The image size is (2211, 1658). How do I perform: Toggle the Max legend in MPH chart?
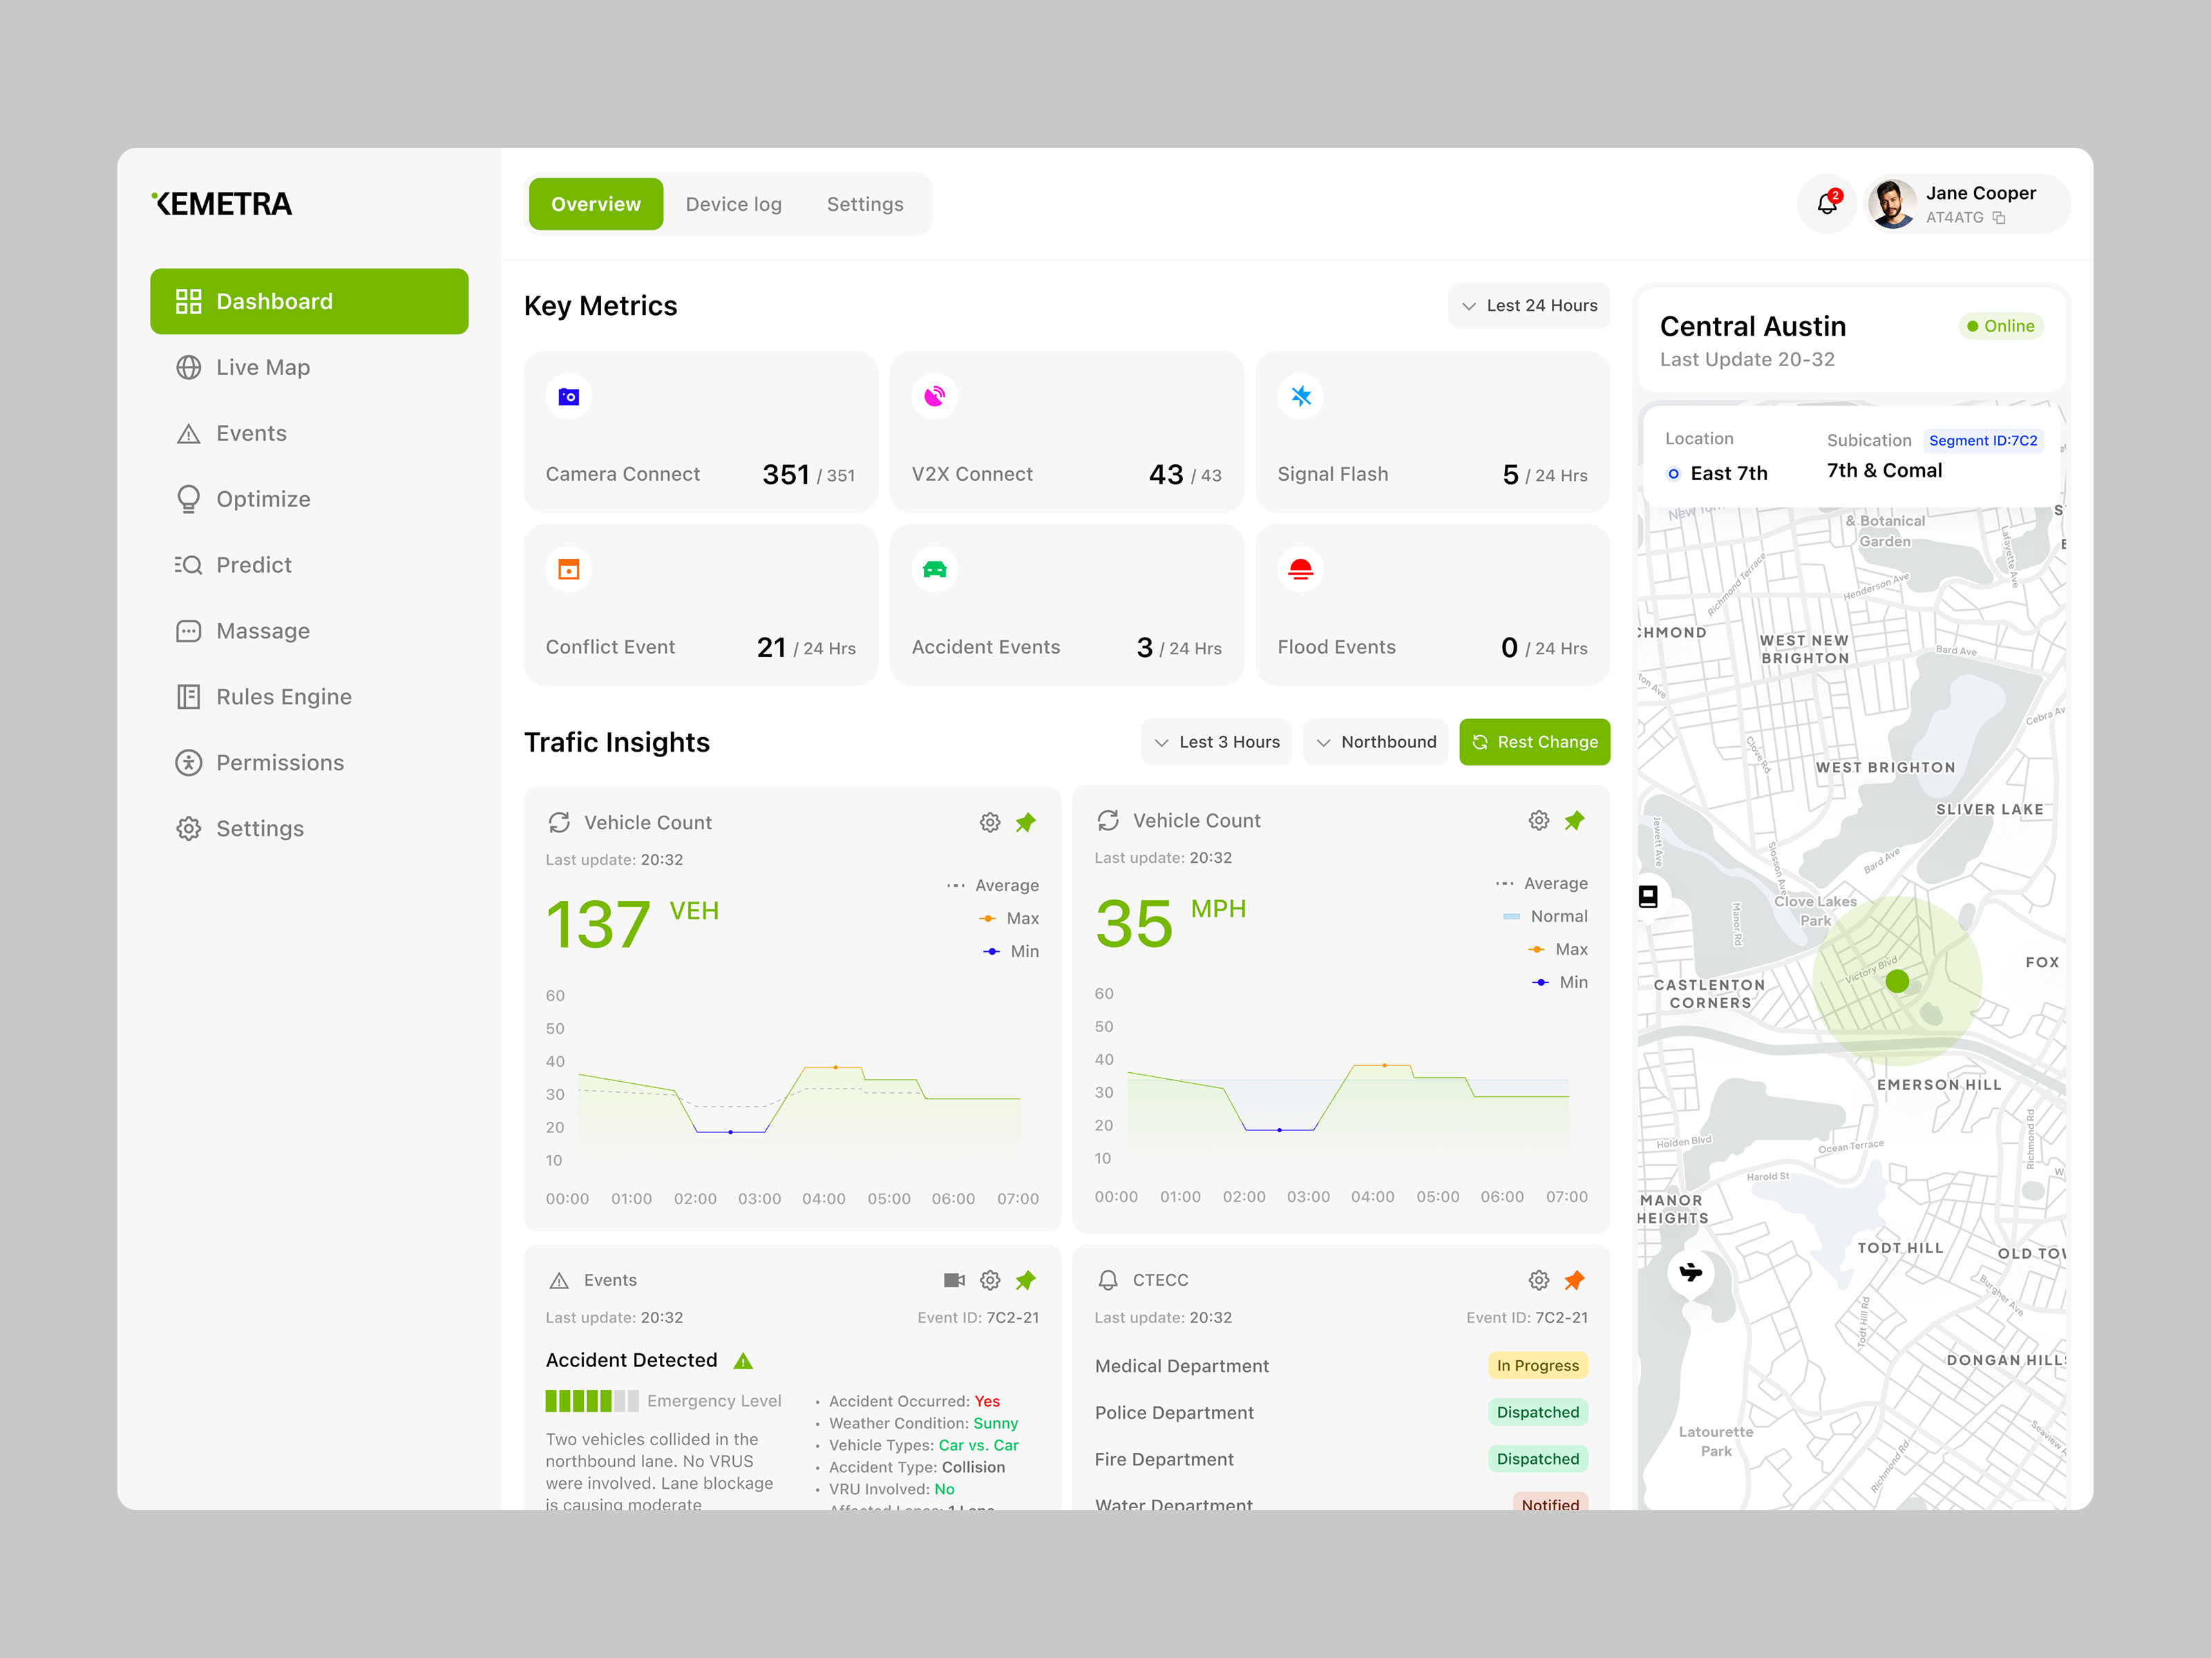click(1558, 949)
